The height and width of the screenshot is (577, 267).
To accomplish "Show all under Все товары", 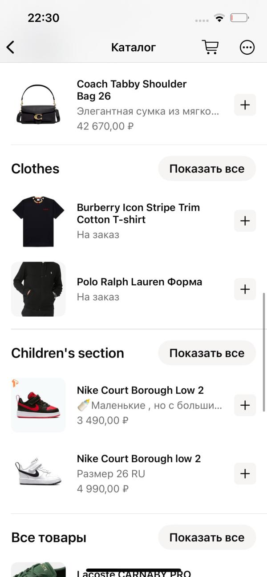I will (x=207, y=537).
